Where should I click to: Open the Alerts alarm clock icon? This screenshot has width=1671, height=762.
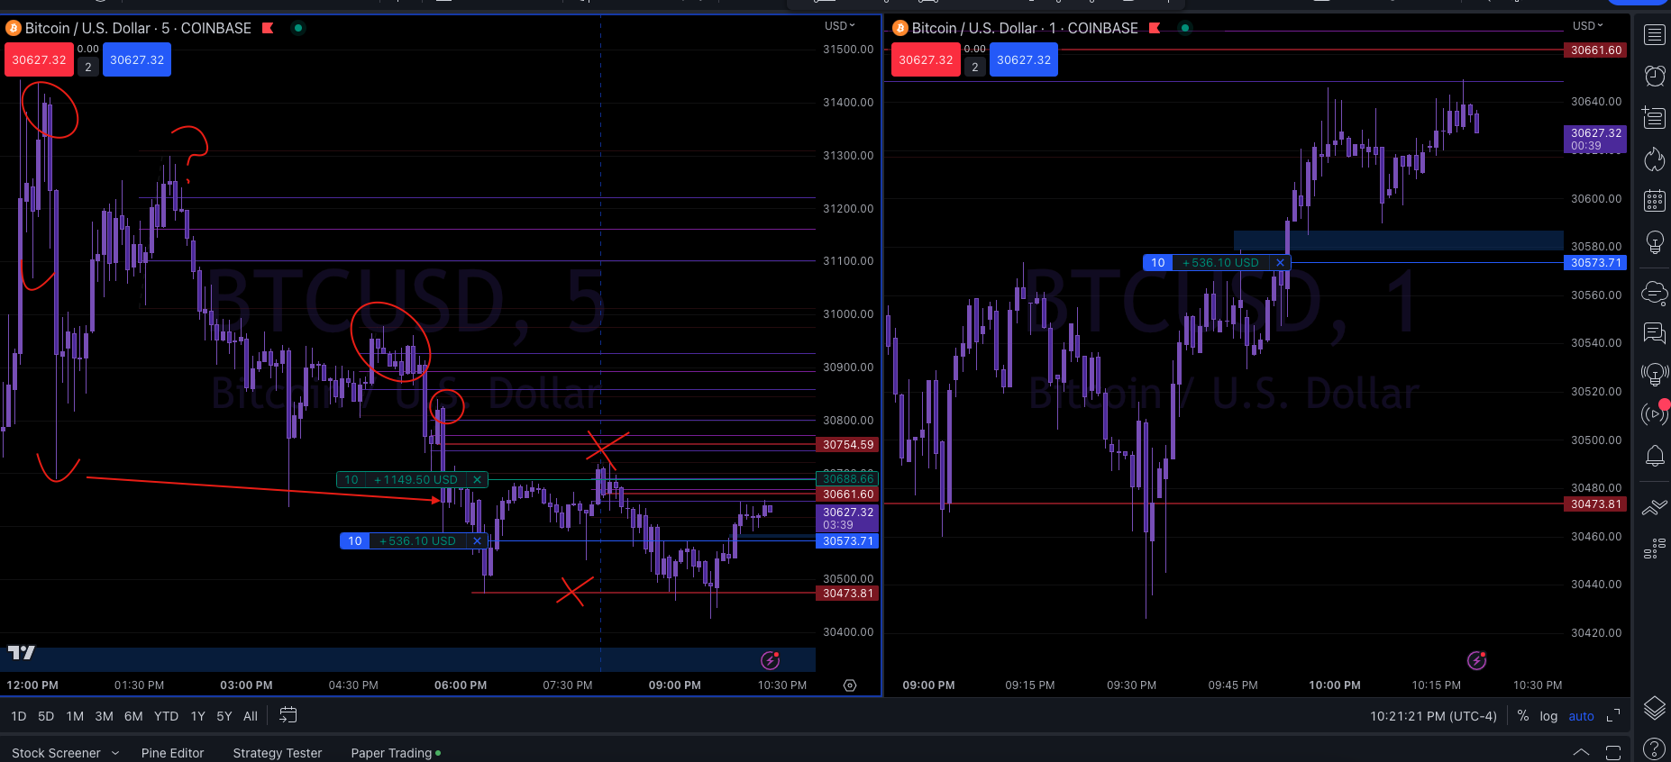click(1654, 76)
